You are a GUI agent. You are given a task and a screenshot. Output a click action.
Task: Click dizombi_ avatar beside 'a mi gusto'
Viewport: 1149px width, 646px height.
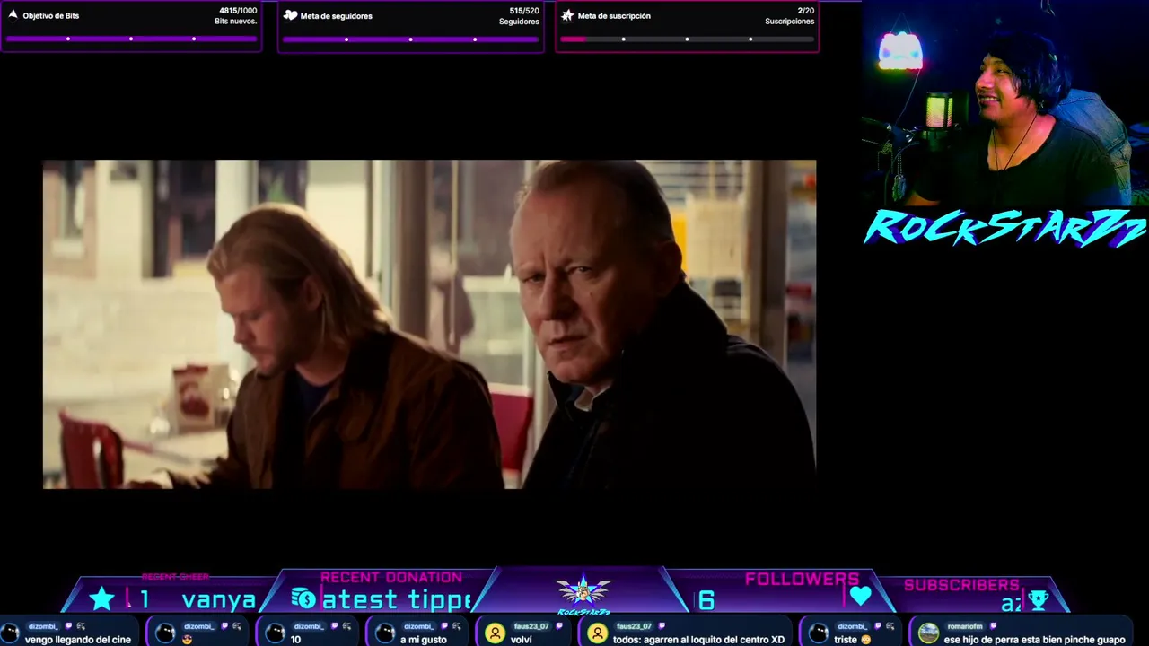click(384, 633)
